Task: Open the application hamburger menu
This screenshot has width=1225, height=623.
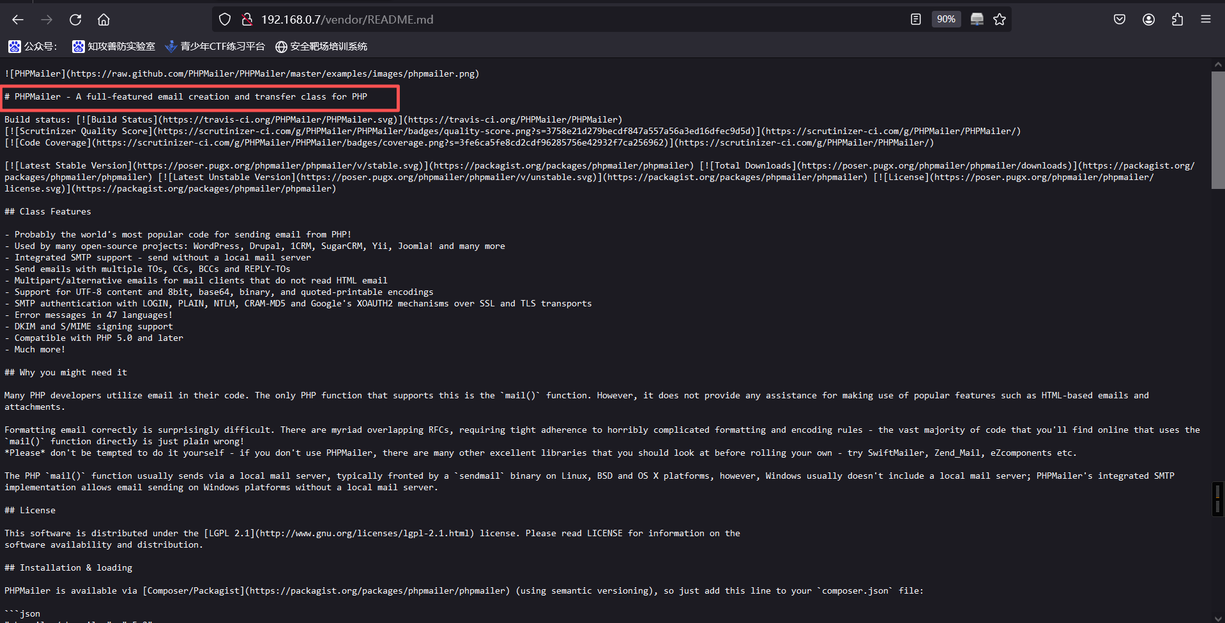Action: 1206,20
